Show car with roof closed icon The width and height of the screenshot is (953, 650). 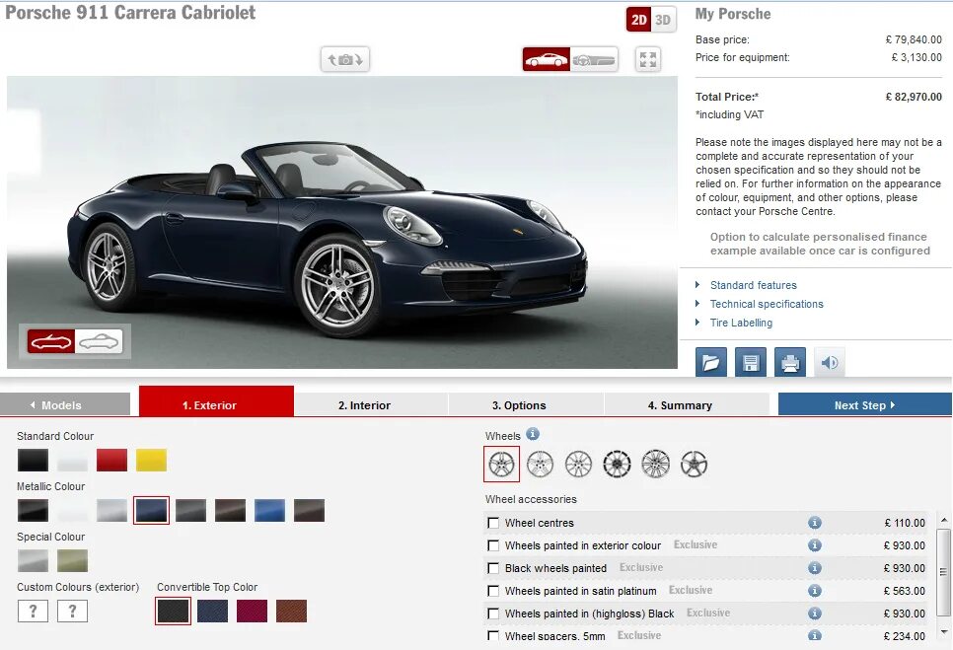[x=99, y=341]
